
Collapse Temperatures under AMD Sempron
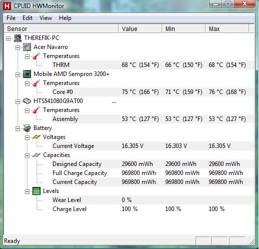pos(27,84)
